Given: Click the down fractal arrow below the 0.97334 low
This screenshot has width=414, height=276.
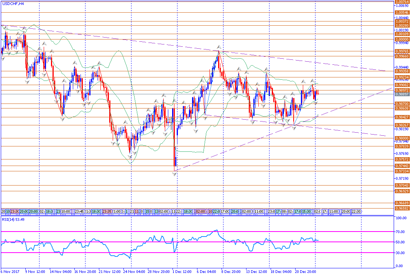Looking at the screenshot, I should (x=174, y=174).
